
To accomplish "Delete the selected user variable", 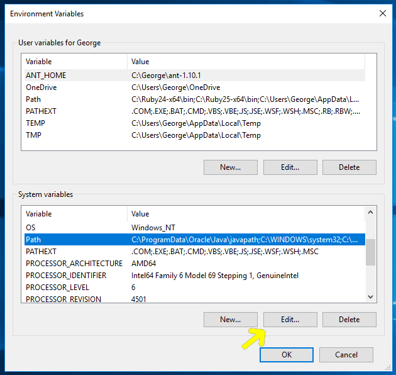I will tap(349, 167).
